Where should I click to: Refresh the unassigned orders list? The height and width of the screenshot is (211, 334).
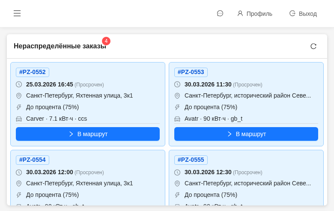click(313, 46)
